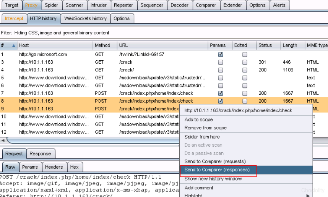Open the top-level Options tab
Viewport: 328px width, 197px height.
(257, 5)
